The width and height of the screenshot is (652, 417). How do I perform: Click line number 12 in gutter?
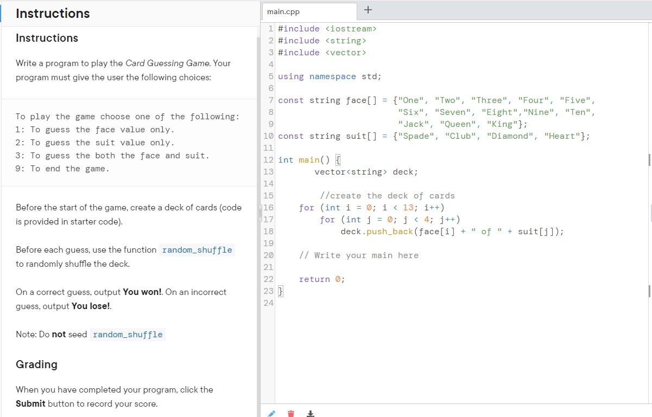coord(268,160)
